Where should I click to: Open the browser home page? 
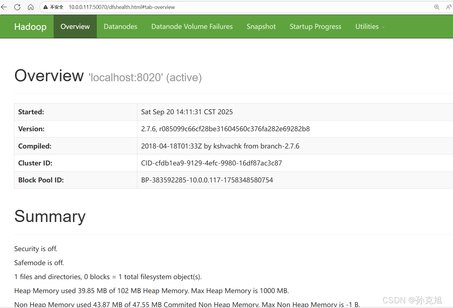click(x=30, y=7)
